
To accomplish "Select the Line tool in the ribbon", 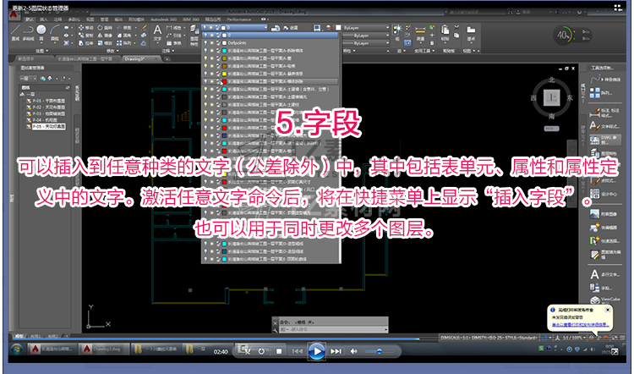I will (15, 32).
